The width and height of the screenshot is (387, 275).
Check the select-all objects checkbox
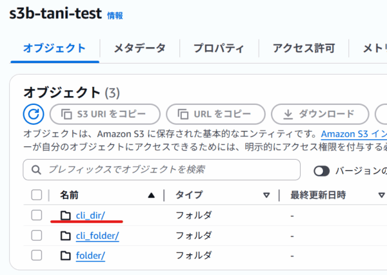coord(37,195)
